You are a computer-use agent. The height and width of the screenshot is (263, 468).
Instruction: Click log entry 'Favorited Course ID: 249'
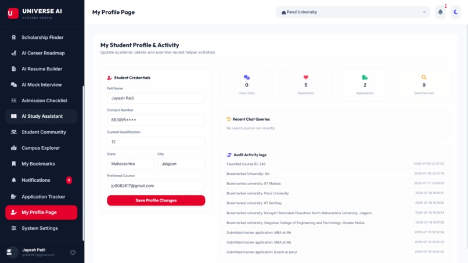246,164
